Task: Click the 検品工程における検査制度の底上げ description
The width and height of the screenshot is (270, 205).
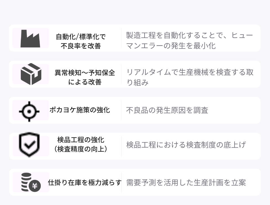Action: (x=186, y=145)
